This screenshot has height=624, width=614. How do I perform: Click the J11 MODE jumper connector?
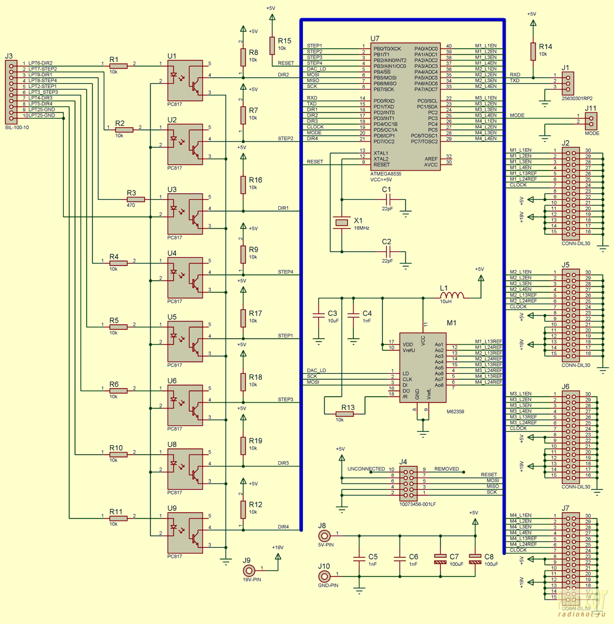pos(591,121)
